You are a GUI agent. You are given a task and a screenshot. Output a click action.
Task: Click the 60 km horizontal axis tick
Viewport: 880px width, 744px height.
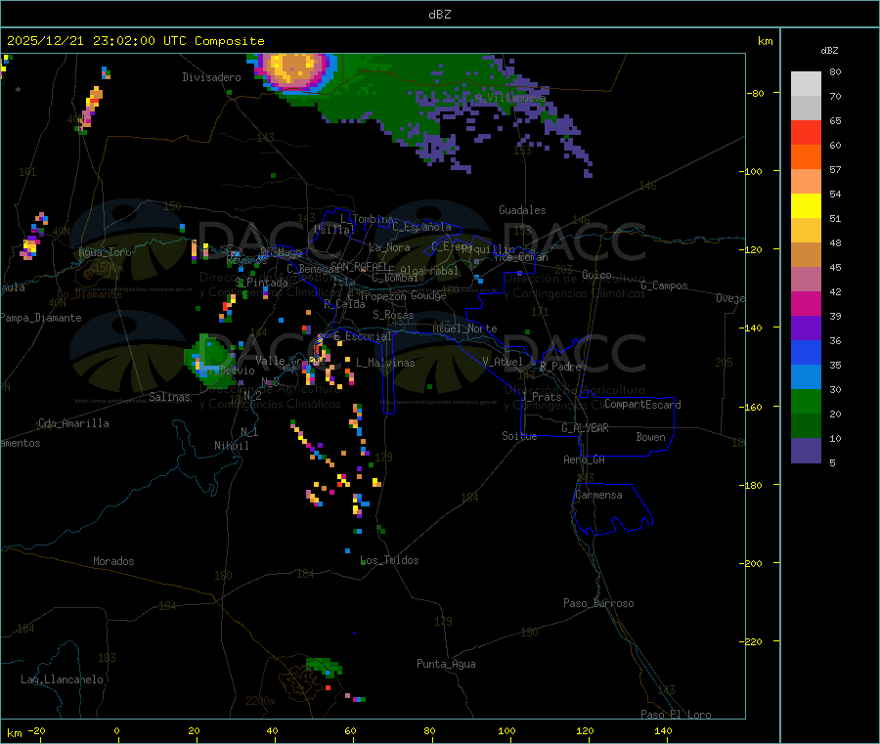350,730
